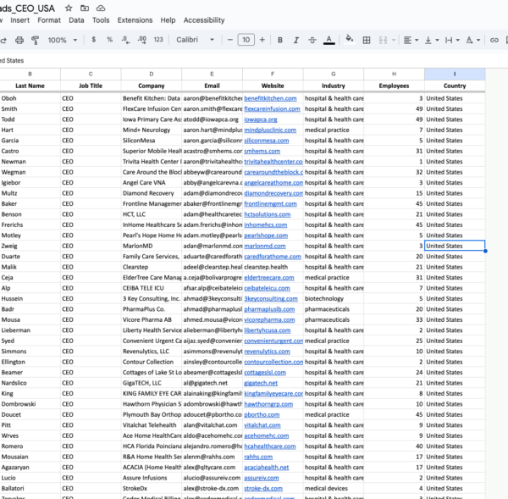Open benefitkitchen.com link
508x499 pixels.
270,98
